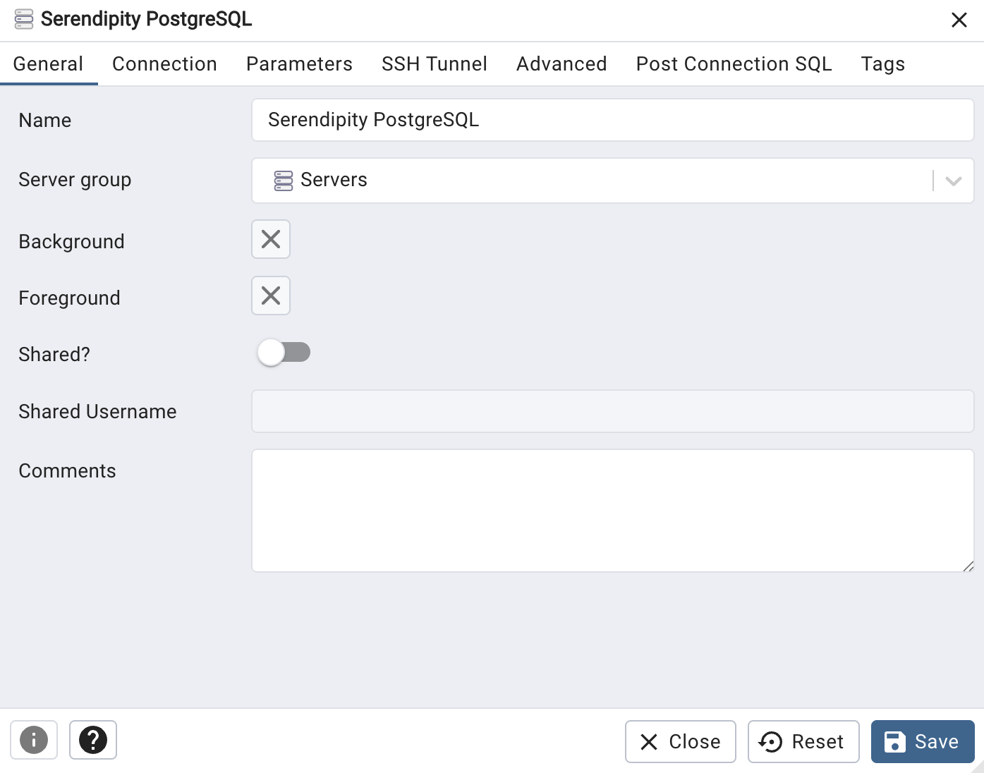Click into the Comments text area
Viewport: 984px width, 773px height.
[x=613, y=511]
